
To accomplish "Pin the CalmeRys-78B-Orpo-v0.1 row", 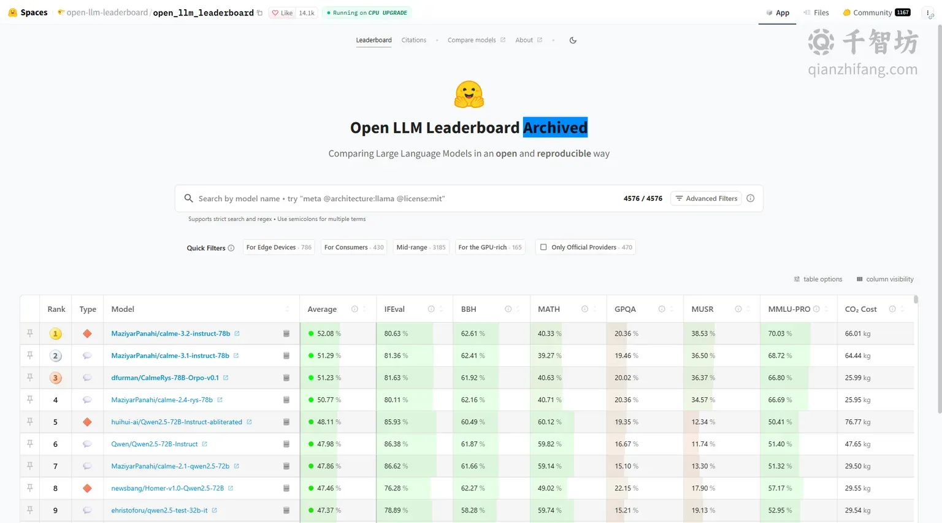I will (x=29, y=378).
